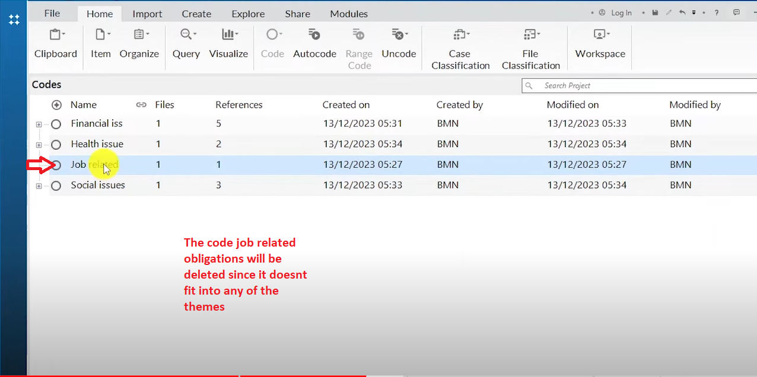The image size is (757, 377).
Task: Switch to the Explore tab
Action: tap(247, 14)
